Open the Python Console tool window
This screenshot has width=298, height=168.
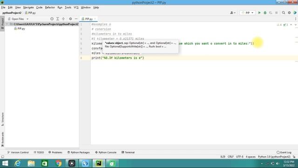(106, 153)
